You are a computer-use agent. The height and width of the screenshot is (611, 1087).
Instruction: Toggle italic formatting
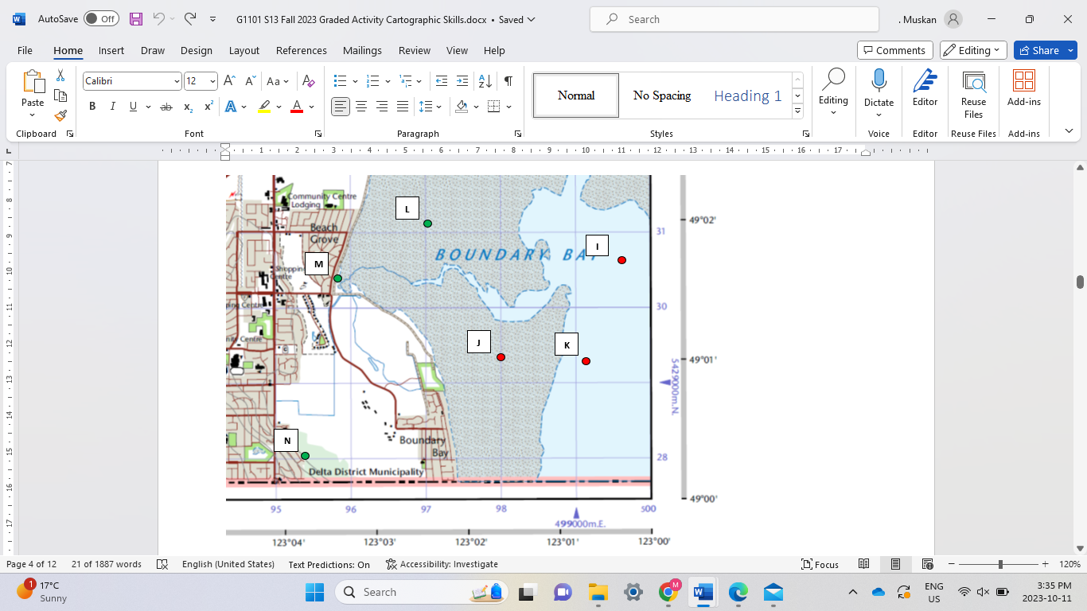coord(112,106)
